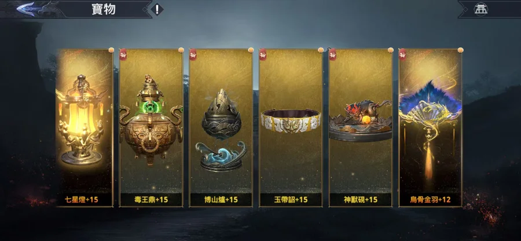Click red seal badge on 博山爐 card
This screenshot has height=241, width=521.
click(x=193, y=54)
